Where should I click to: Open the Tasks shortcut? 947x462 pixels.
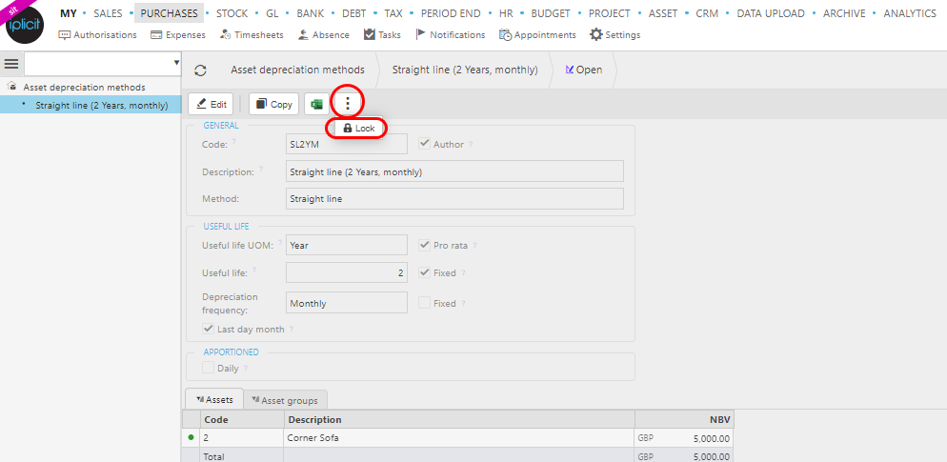pos(382,35)
